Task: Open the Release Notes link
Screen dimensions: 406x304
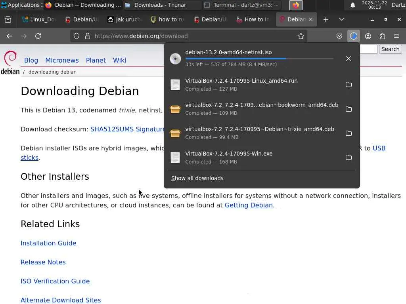Action: click(x=43, y=262)
